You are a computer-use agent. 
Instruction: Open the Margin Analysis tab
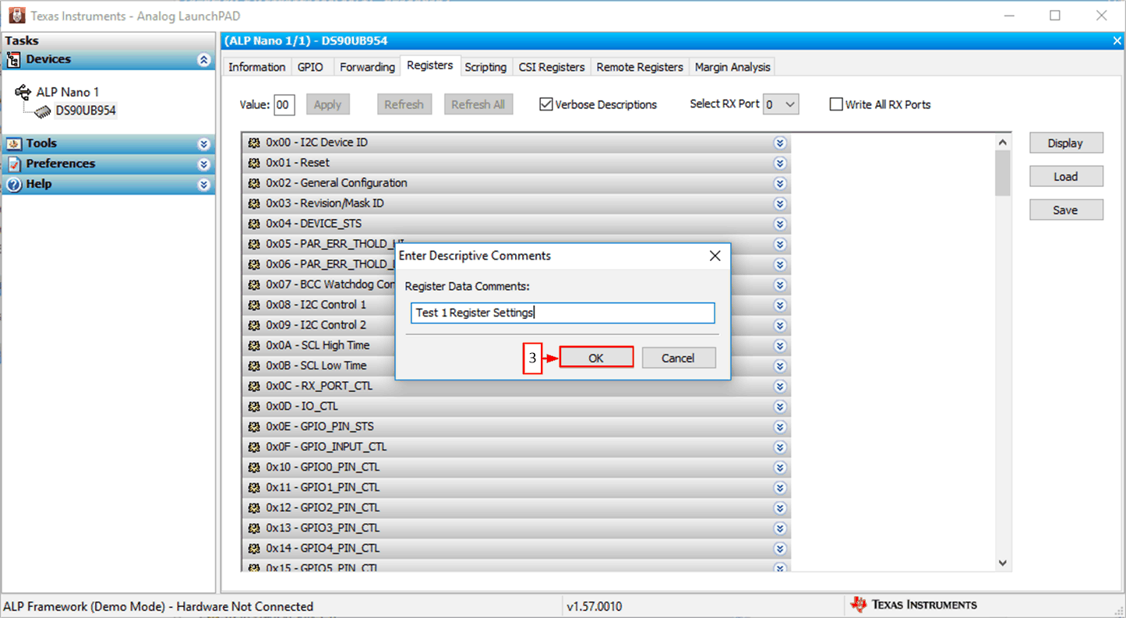coord(732,67)
